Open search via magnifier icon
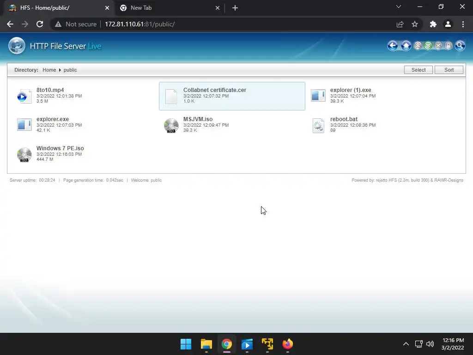The image size is (473, 355). coord(460,46)
